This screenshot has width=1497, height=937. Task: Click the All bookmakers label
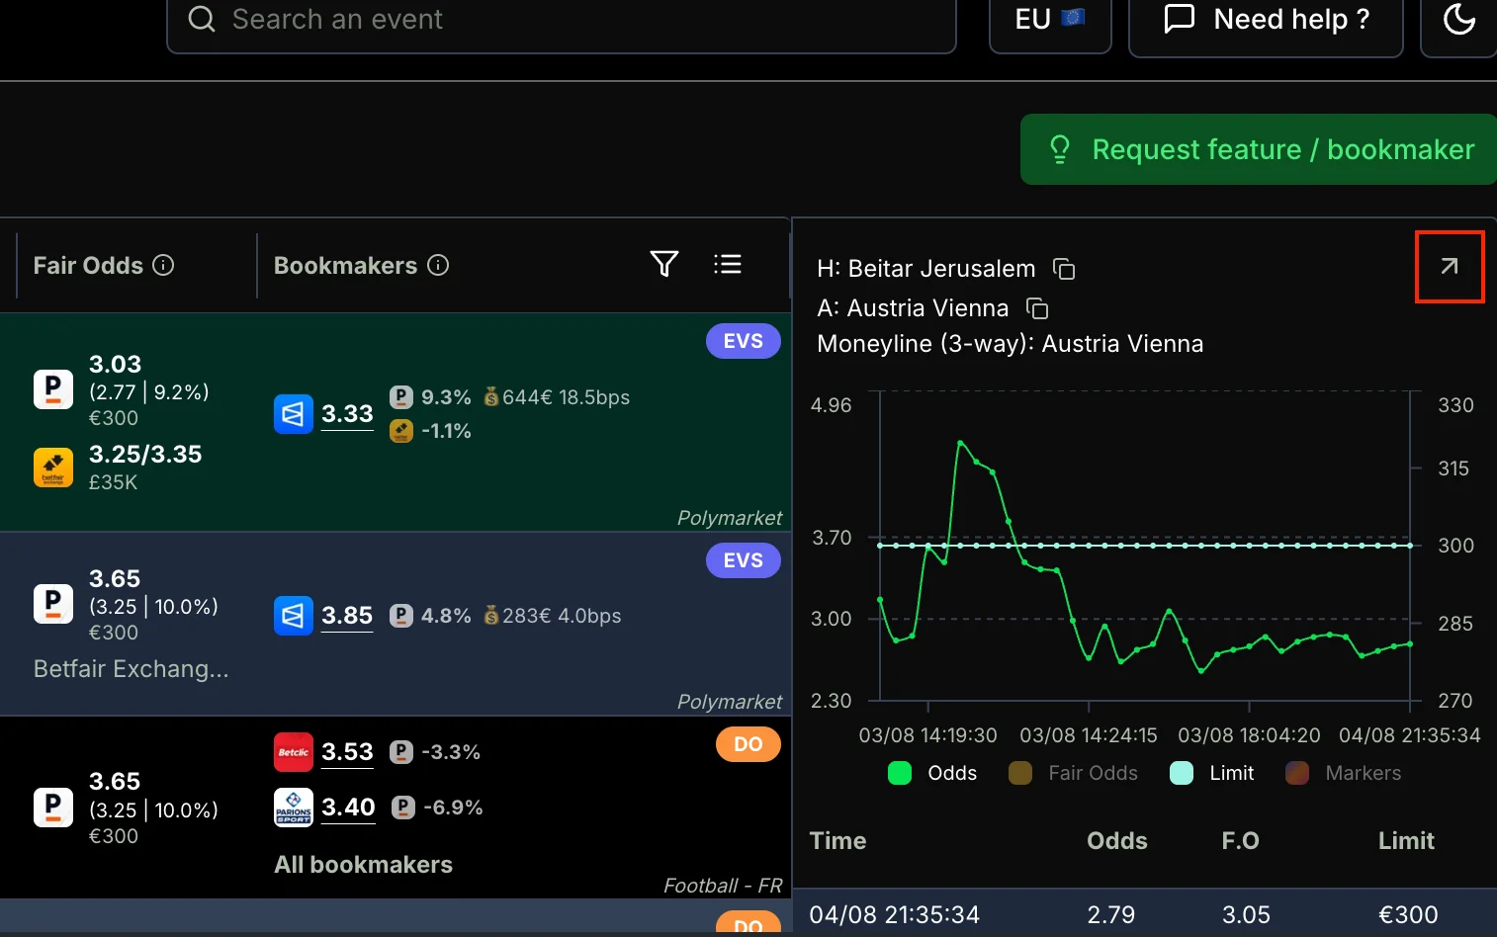pyautogui.click(x=363, y=865)
